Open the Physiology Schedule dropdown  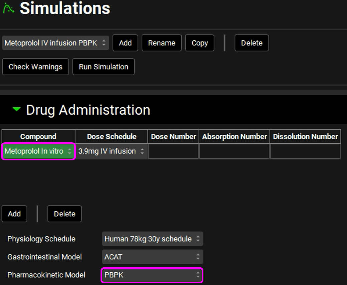[152, 239]
